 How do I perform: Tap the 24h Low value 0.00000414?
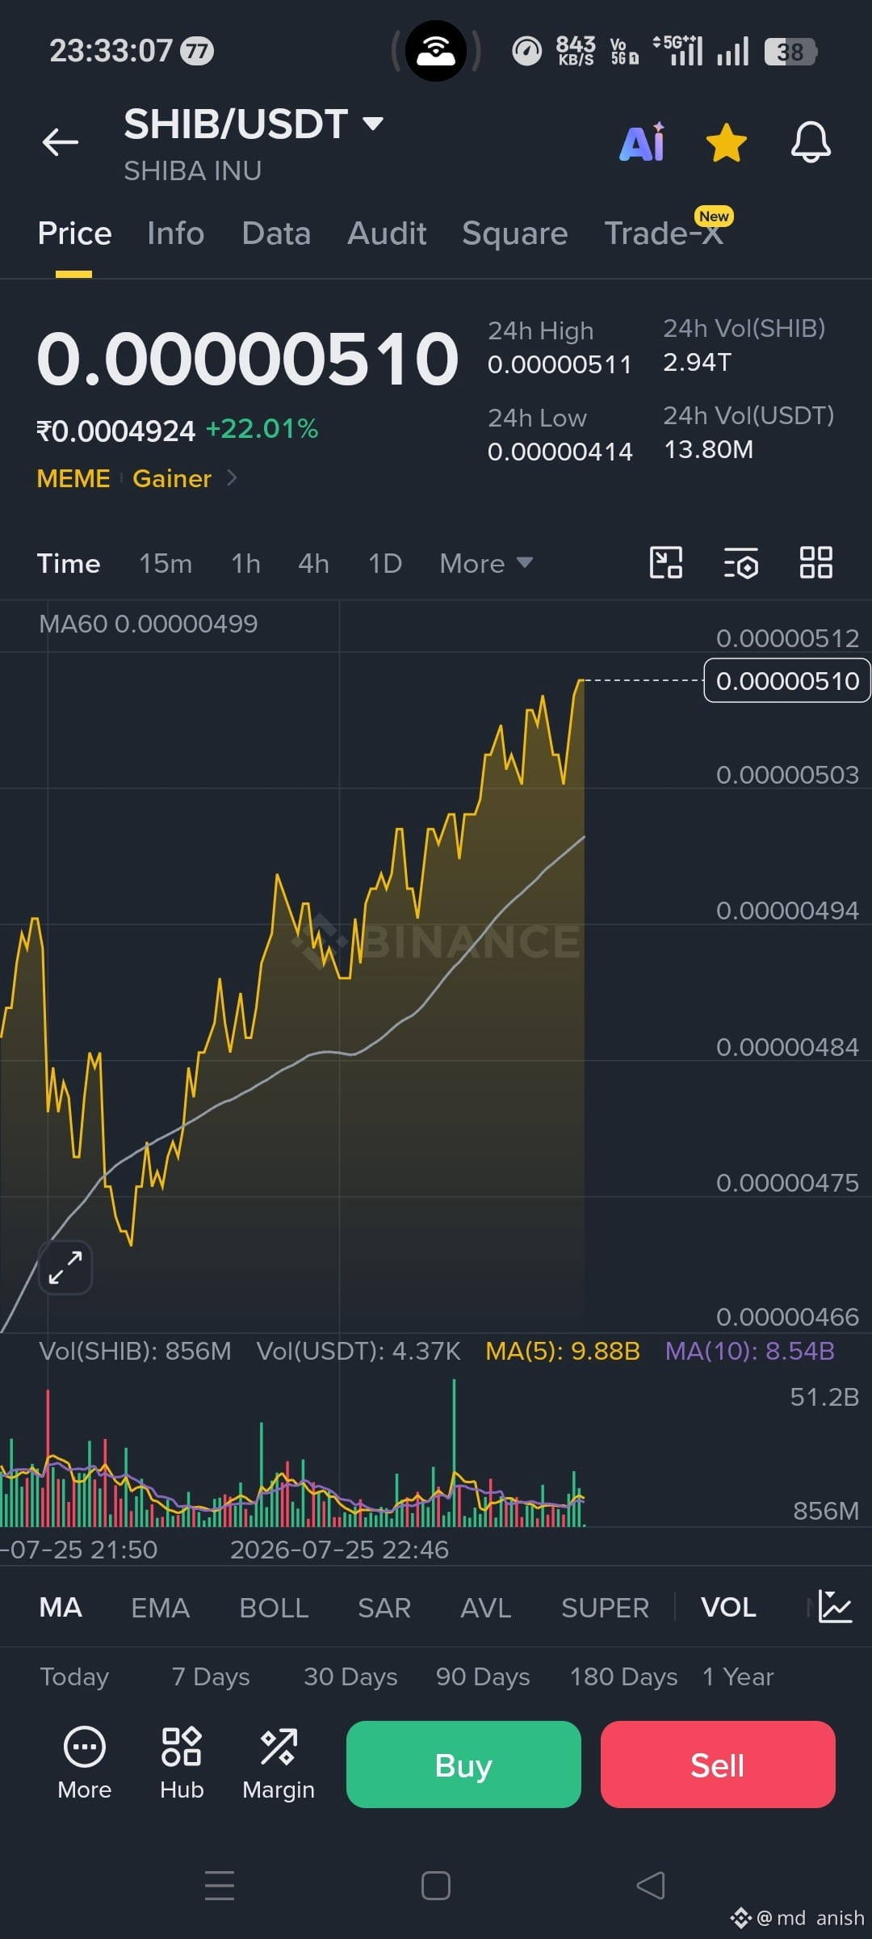560,452
